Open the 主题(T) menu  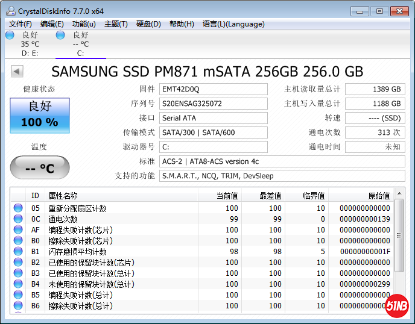(x=116, y=24)
